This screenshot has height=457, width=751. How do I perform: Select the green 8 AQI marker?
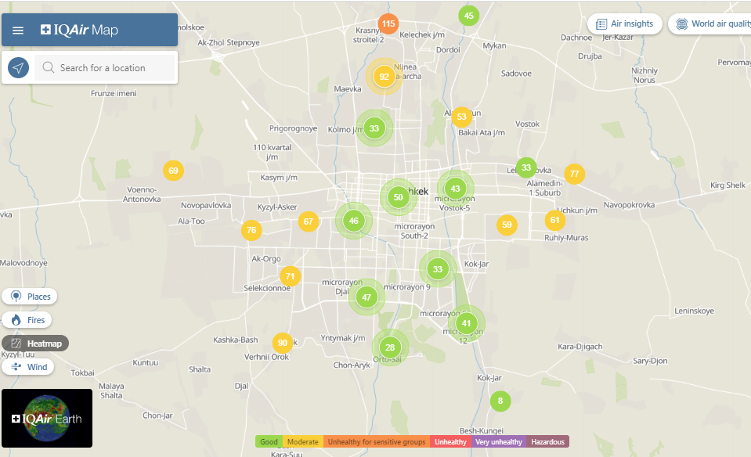(x=500, y=401)
